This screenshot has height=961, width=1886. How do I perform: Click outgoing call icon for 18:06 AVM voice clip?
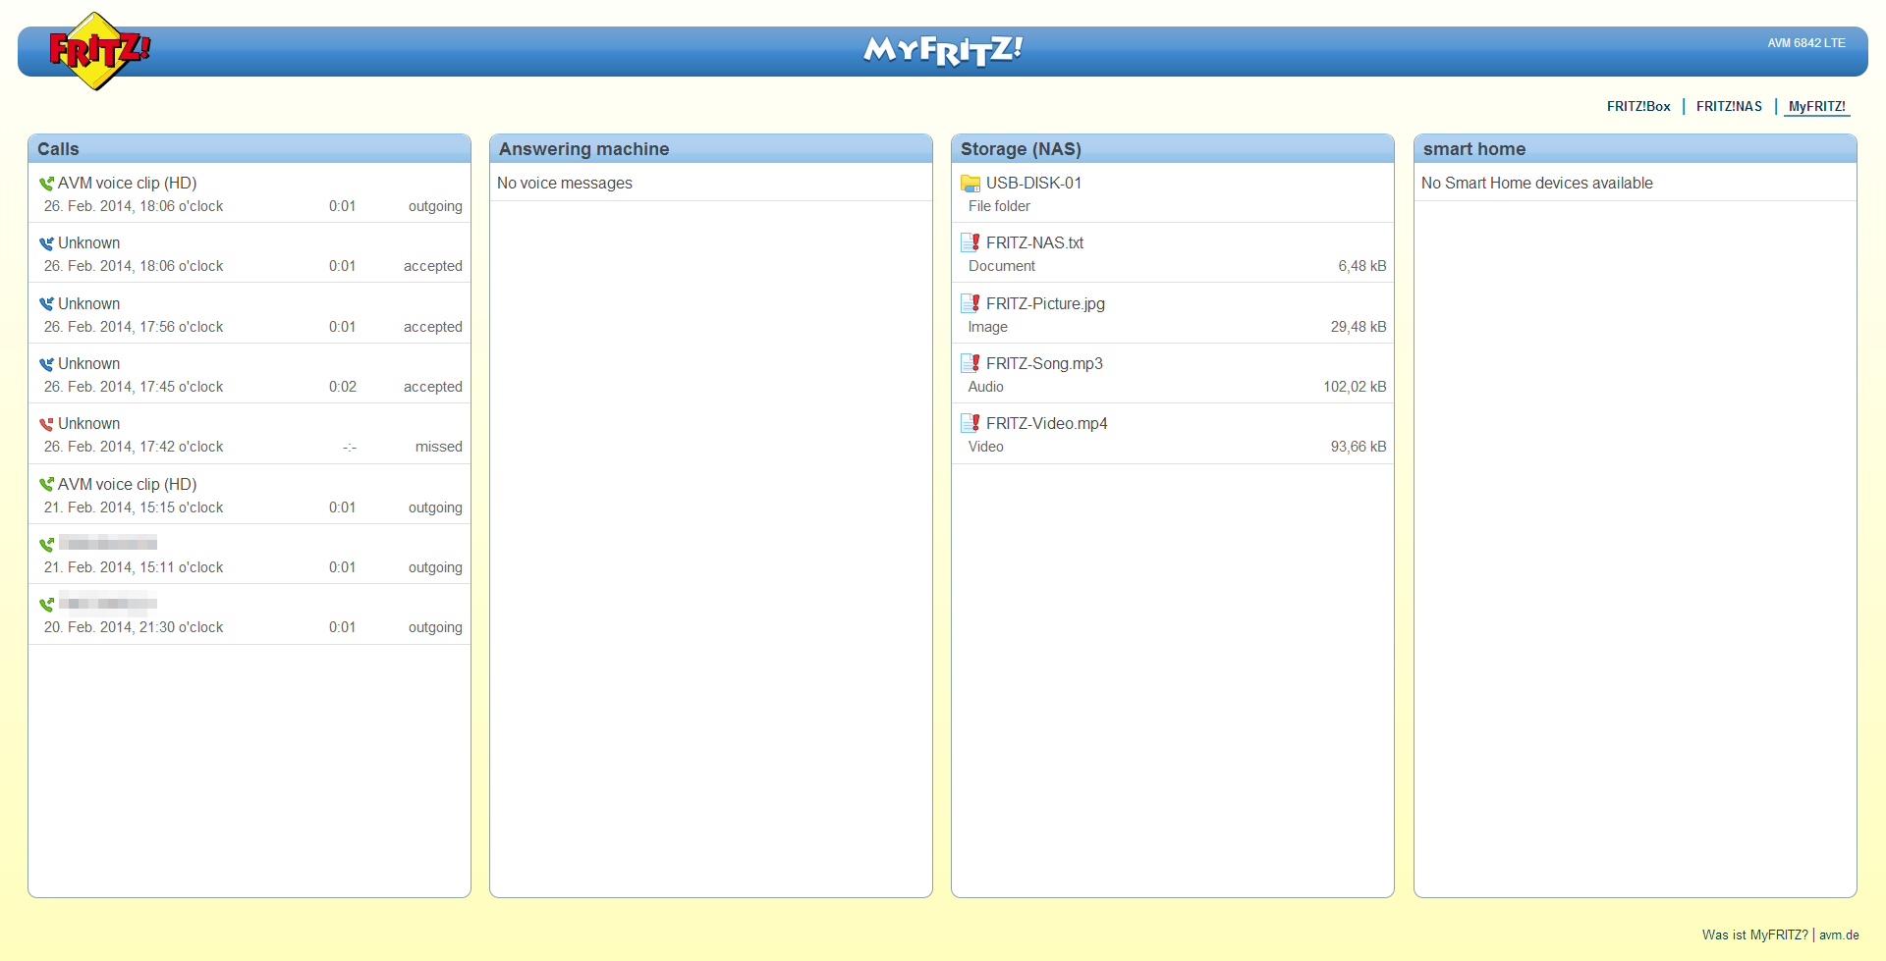point(46,184)
